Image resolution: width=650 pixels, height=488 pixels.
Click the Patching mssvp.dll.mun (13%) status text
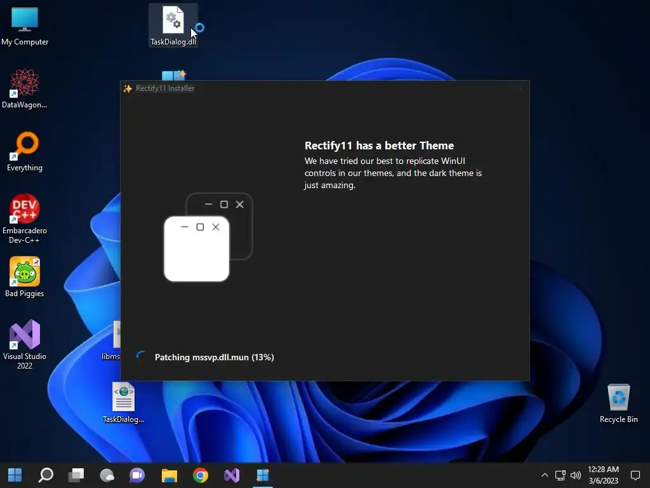point(215,357)
